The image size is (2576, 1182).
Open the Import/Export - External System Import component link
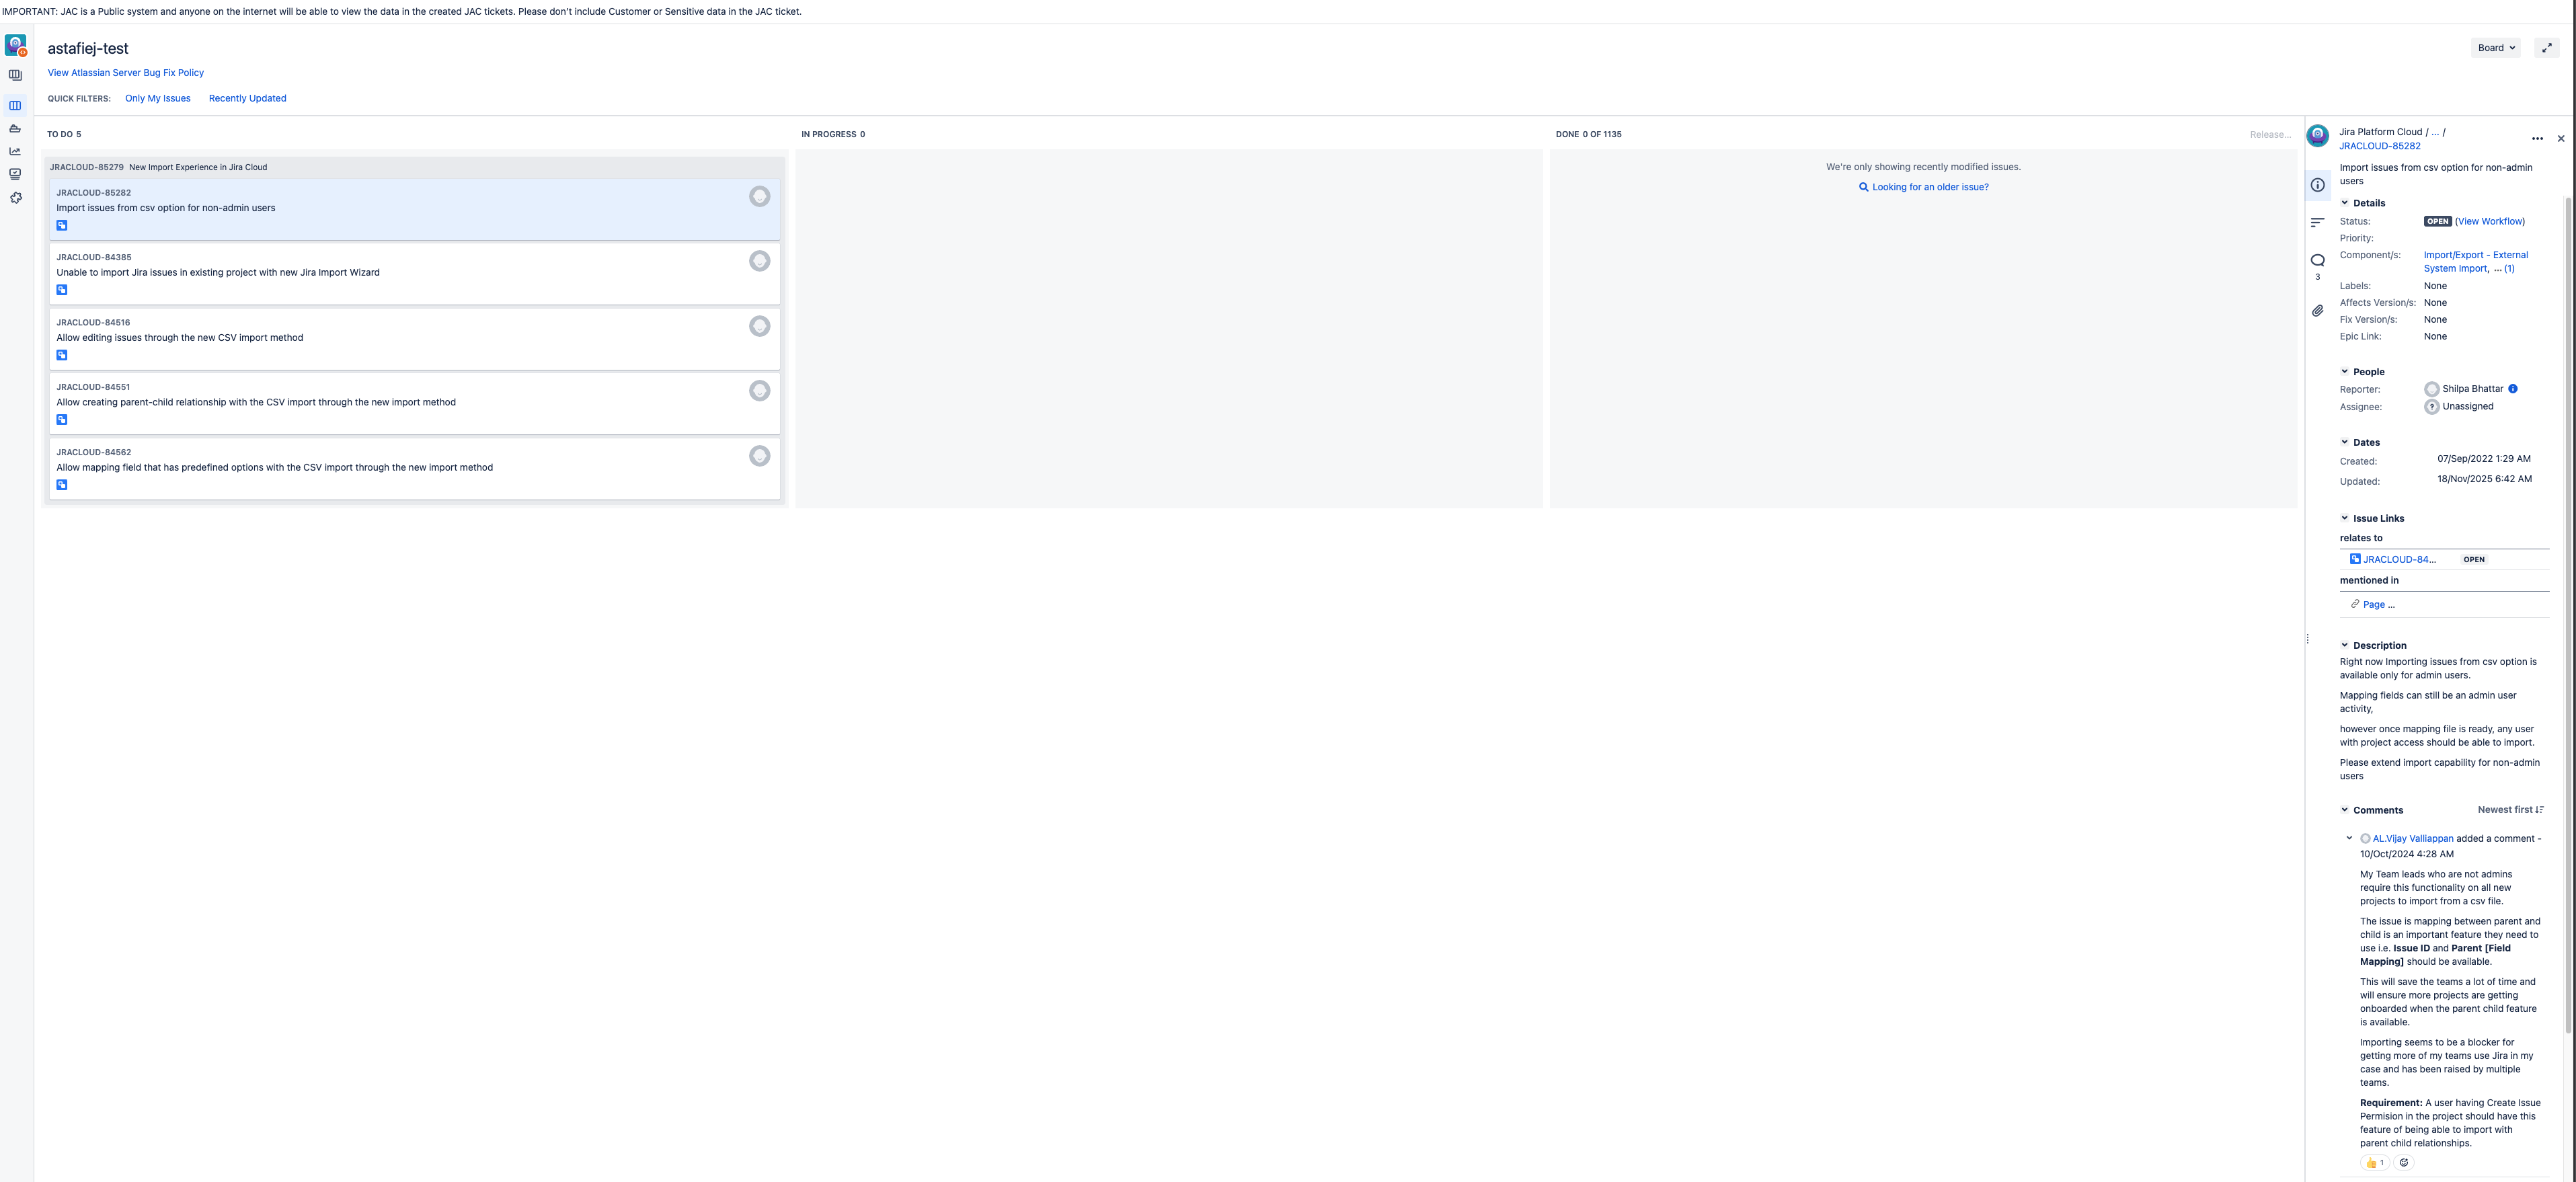point(2475,261)
